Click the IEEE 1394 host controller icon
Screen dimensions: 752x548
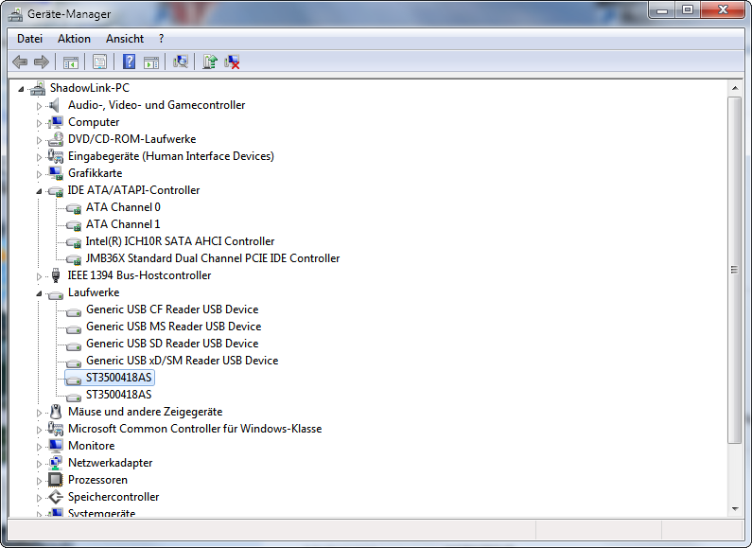coord(56,275)
